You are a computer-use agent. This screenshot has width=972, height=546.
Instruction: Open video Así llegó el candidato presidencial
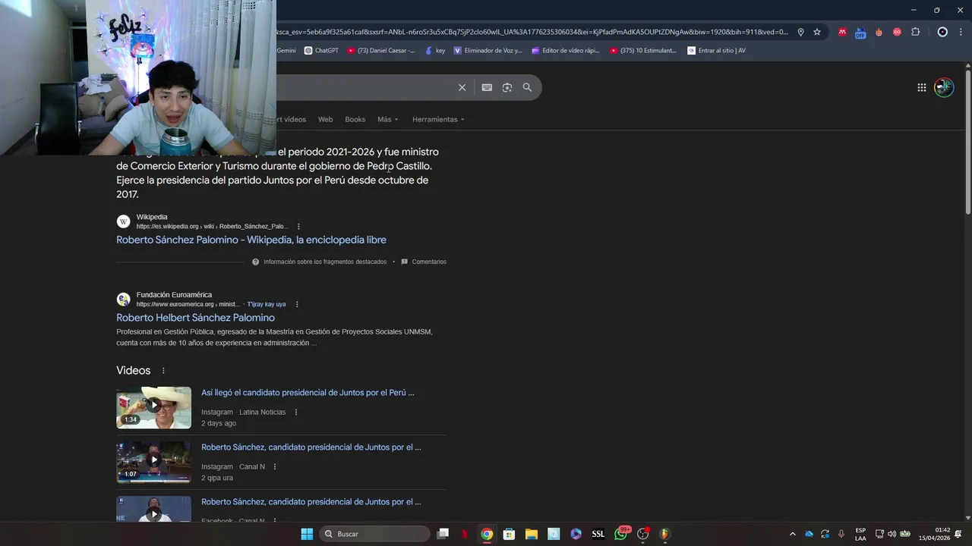point(308,393)
